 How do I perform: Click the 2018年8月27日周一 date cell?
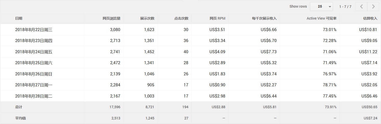click(x=34, y=85)
